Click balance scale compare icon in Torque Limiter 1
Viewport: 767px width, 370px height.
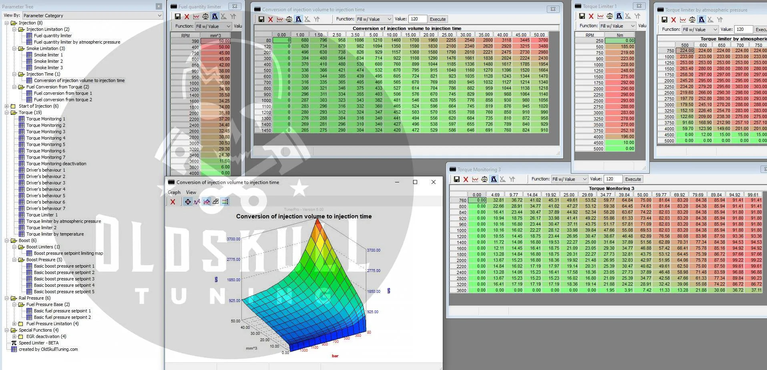tap(610, 16)
